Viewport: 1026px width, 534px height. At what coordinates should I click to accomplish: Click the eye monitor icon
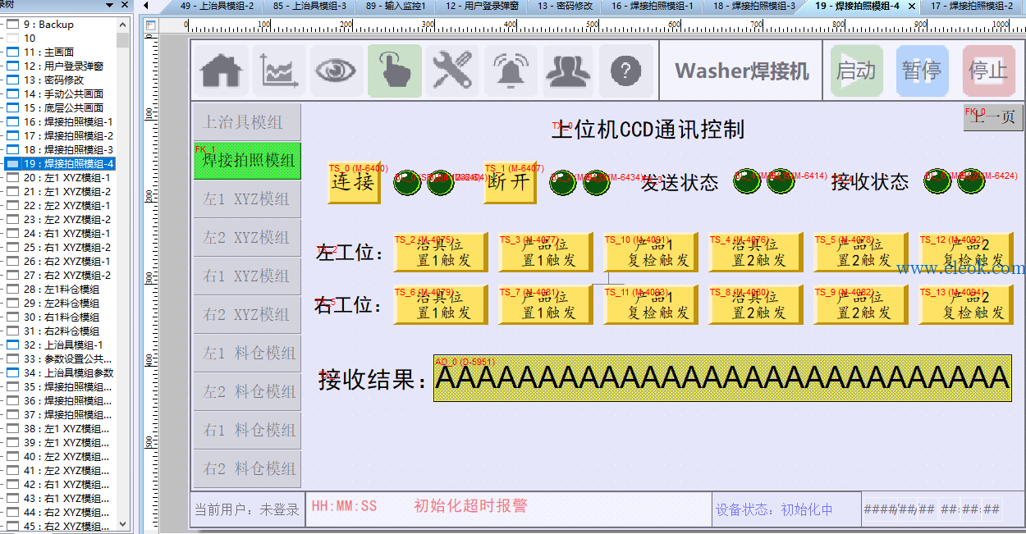coord(336,71)
